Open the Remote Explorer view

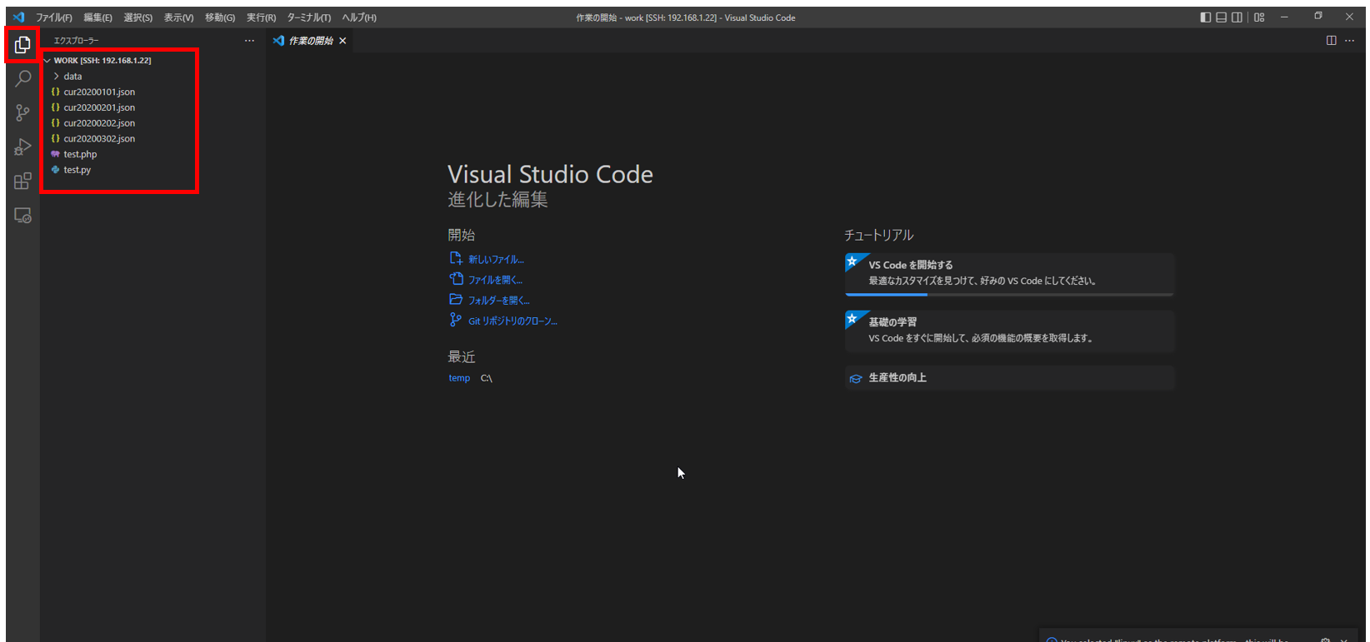click(x=22, y=216)
